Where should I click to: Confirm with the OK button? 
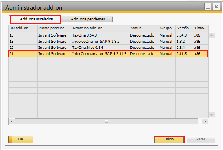click(21, 139)
